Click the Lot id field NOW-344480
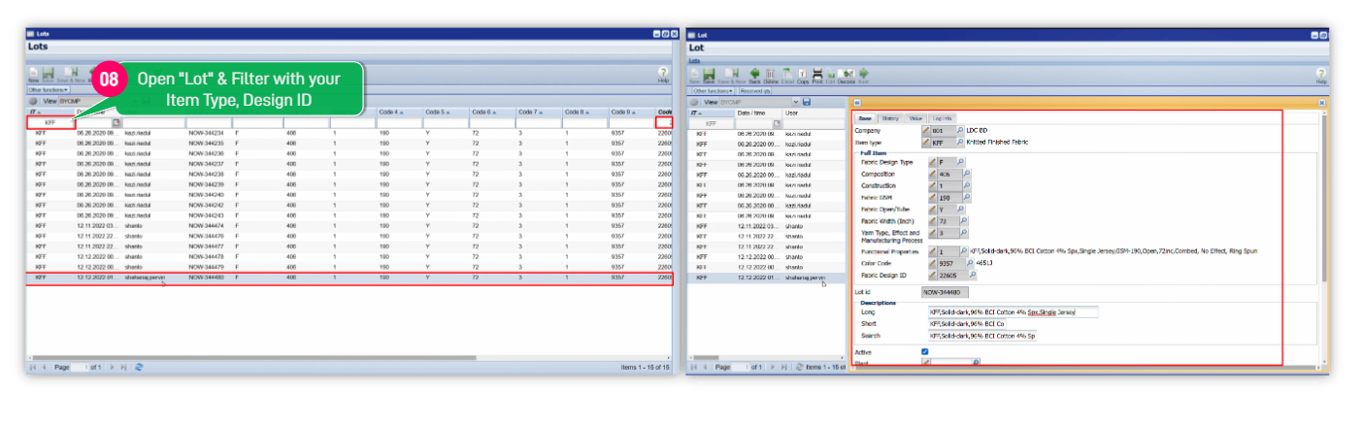1363x425 pixels. point(944,291)
